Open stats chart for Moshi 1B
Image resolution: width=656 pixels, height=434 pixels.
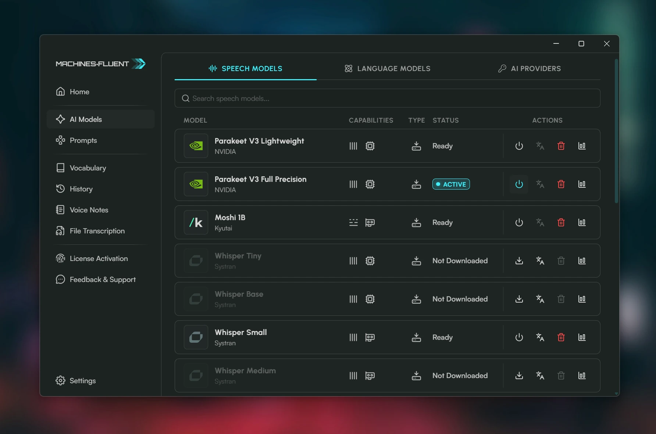(582, 222)
